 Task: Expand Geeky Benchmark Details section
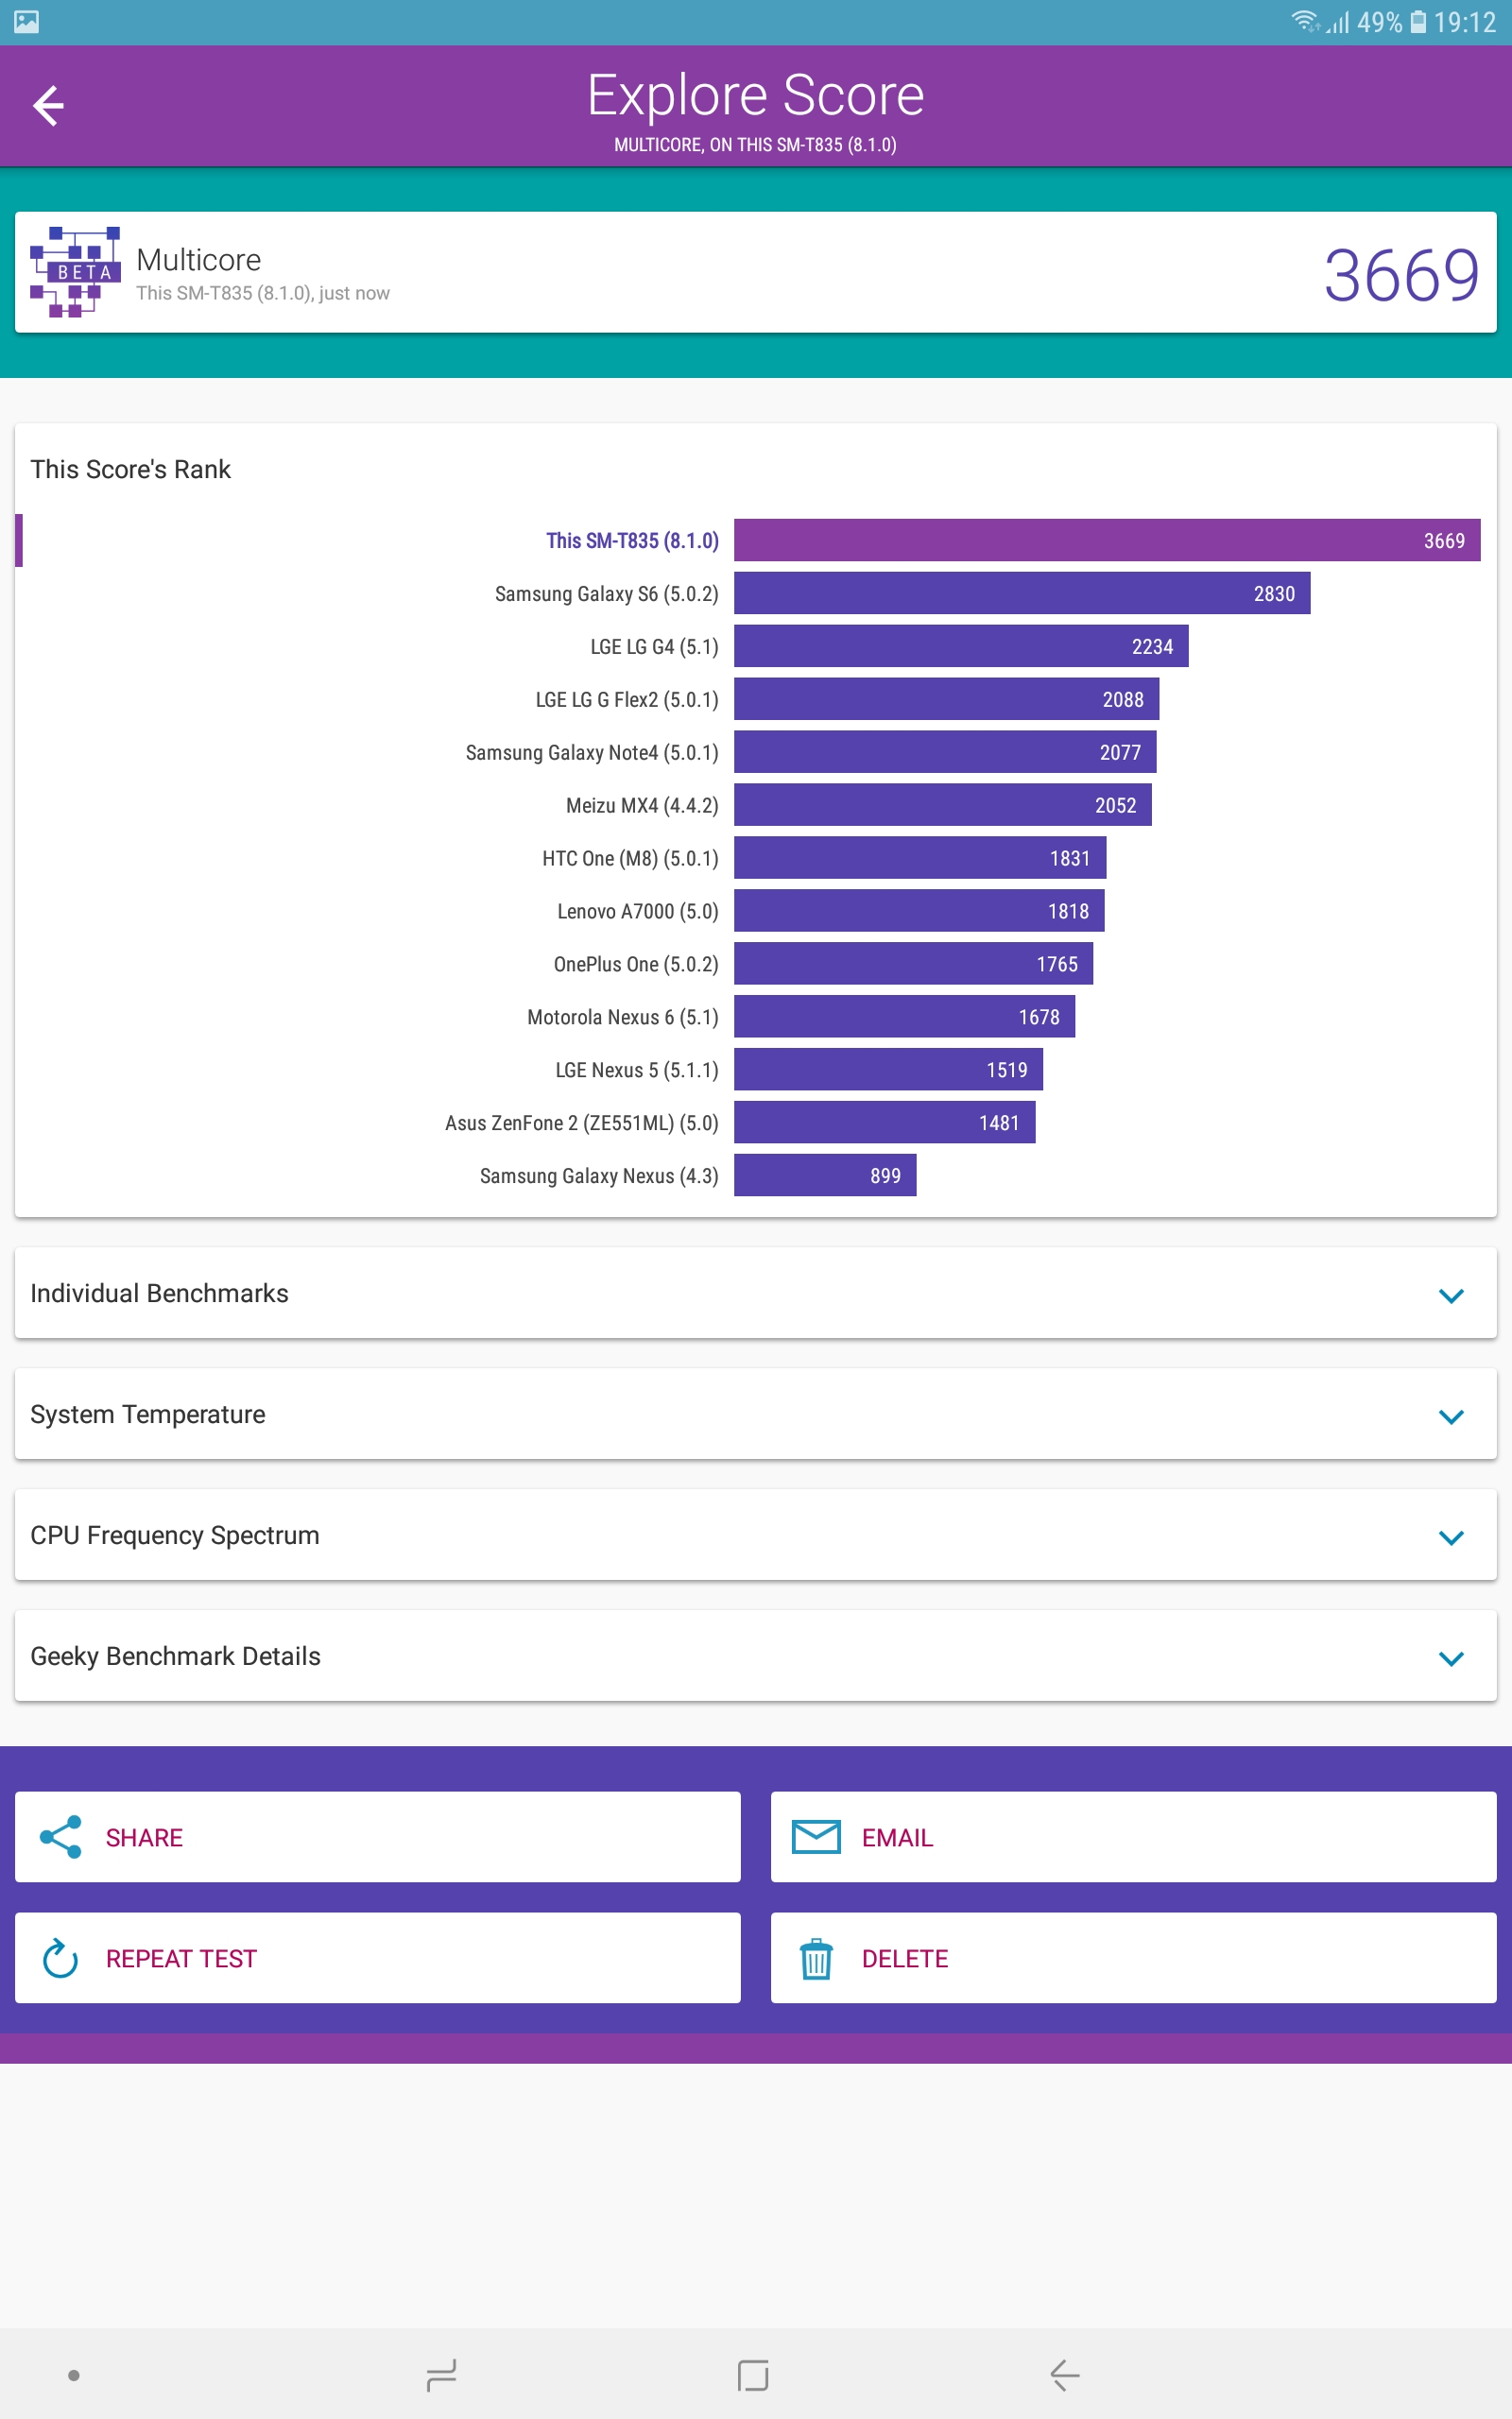pyautogui.click(x=756, y=1656)
